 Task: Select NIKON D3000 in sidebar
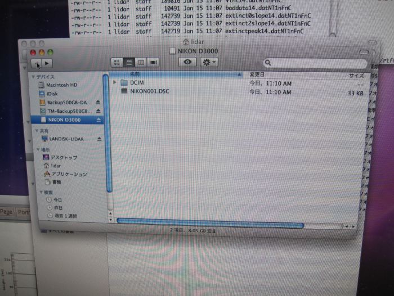pos(66,120)
